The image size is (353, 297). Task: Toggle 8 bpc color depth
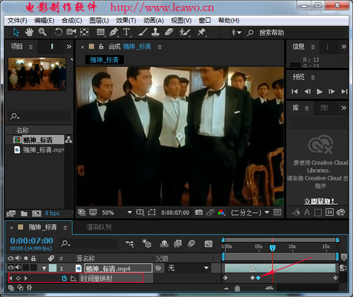pos(52,213)
